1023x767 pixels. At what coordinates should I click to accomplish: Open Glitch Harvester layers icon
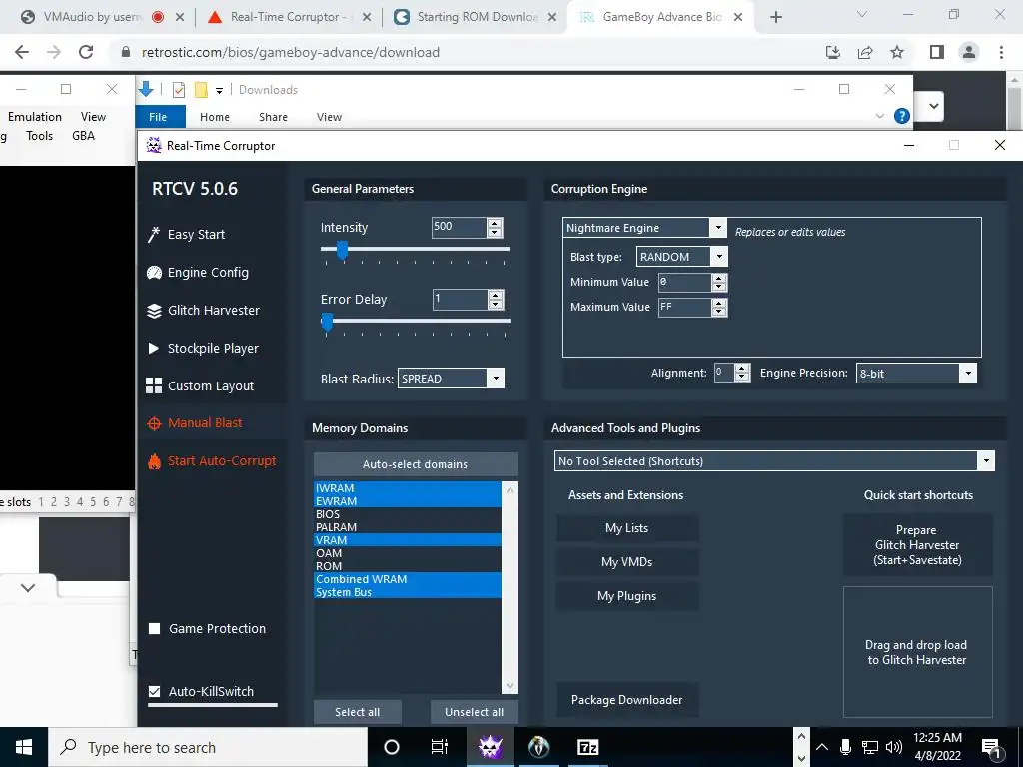click(x=154, y=311)
